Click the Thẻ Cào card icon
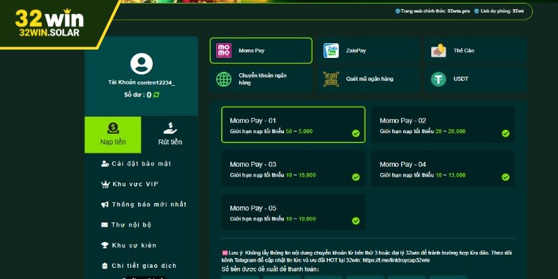Viewport: 558px width, 279px height. tap(439, 50)
